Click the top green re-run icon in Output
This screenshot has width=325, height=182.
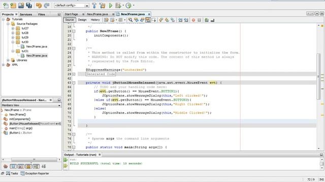pyautogui.click(x=66, y=160)
